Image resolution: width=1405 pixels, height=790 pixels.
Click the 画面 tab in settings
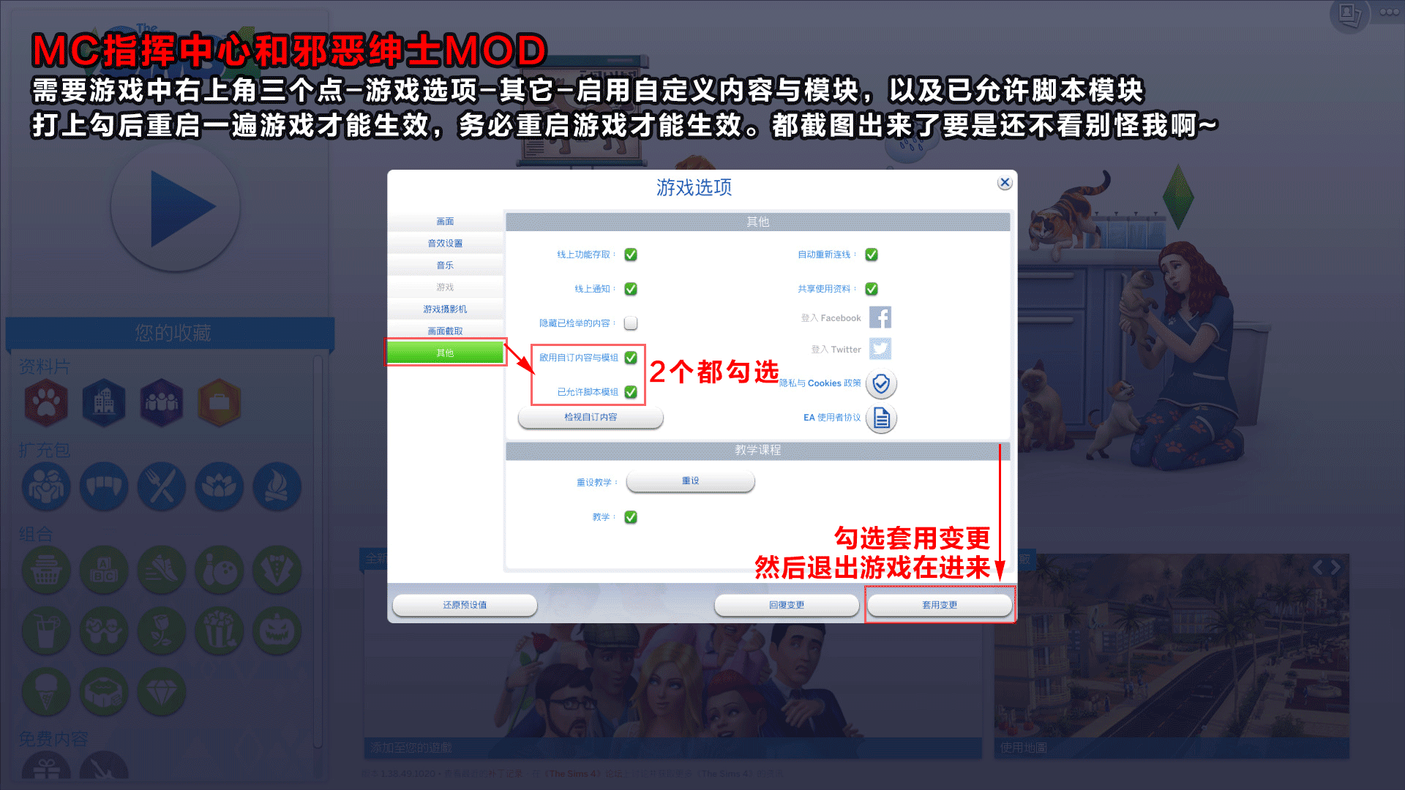(x=446, y=221)
